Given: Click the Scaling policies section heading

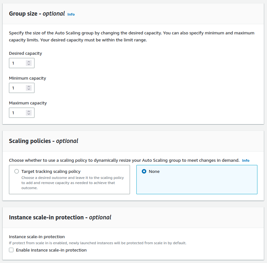Looking at the screenshot, I should click(x=43, y=141).
